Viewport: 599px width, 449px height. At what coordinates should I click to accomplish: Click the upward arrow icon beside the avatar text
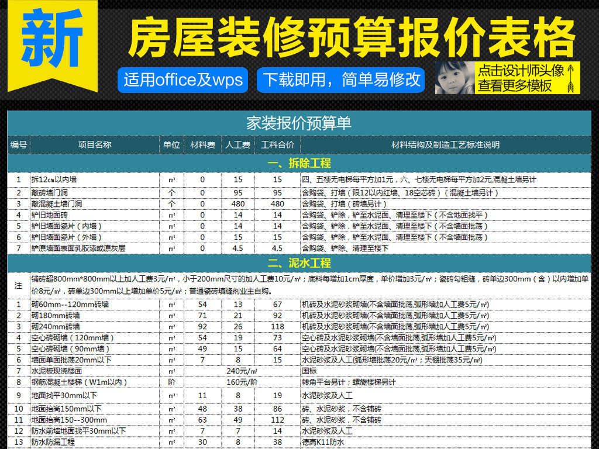click(x=572, y=78)
